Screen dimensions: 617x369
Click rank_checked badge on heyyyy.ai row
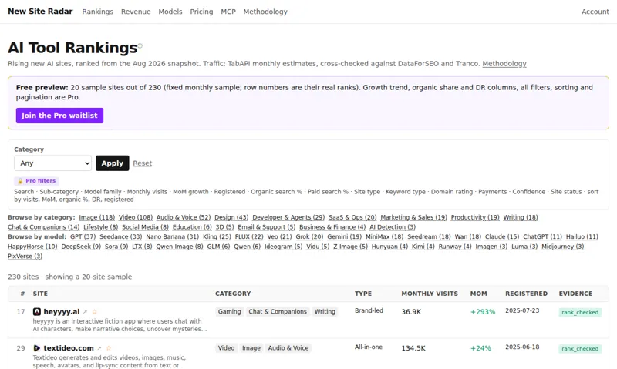pos(580,313)
